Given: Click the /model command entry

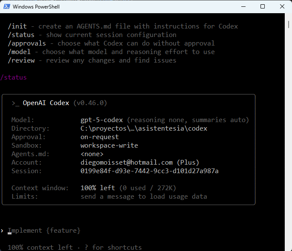Looking at the screenshot, I should (19, 52).
